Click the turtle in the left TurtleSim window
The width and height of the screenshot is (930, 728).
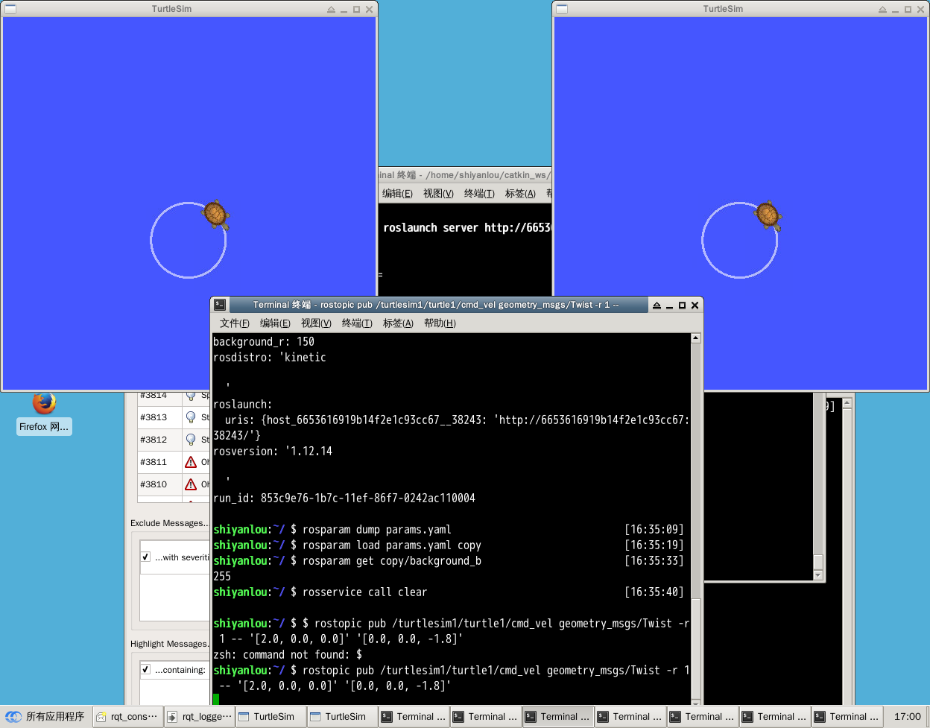tap(215, 215)
